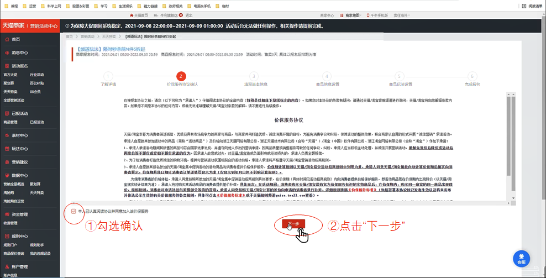Screen dimensions: 546x278
Task: Click the 素材中心 icon
Action: pyautogui.click(x=7, y=135)
